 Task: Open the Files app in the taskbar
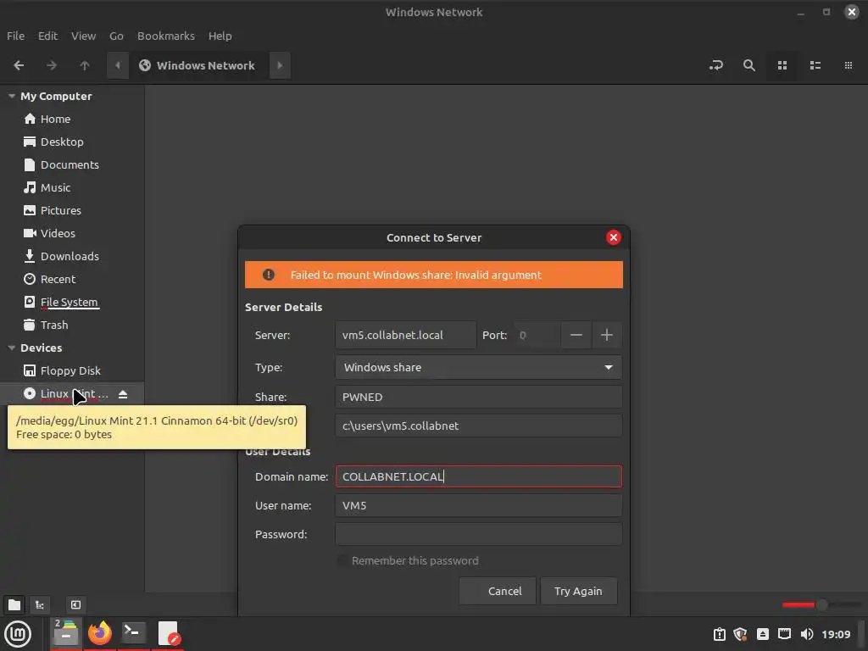(66, 633)
